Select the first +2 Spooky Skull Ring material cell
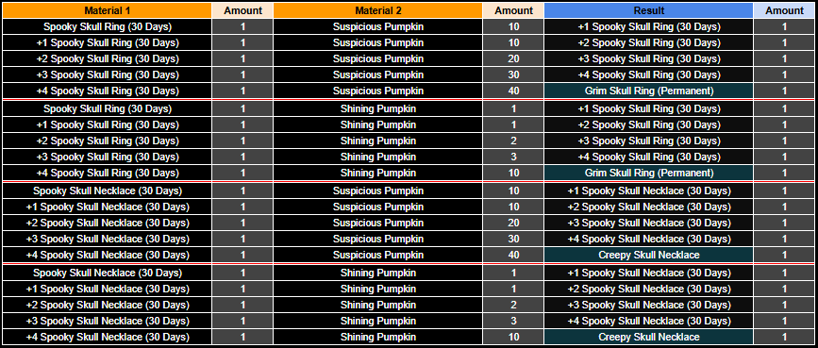 (108, 58)
